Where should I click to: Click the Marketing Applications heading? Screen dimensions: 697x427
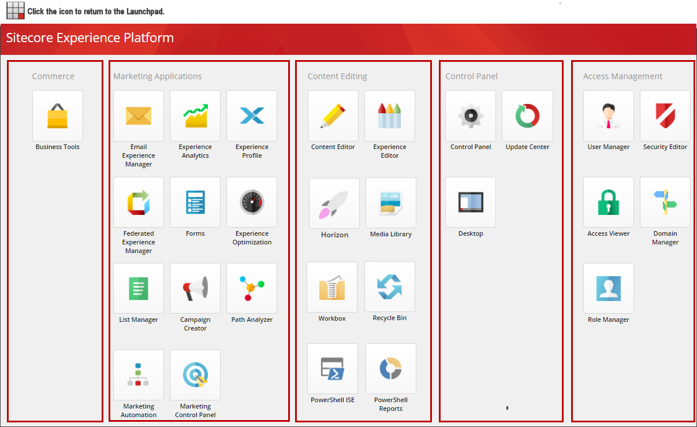tap(158, 76)
